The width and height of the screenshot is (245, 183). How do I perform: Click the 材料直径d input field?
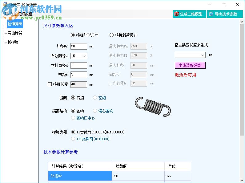click(79, 65)
